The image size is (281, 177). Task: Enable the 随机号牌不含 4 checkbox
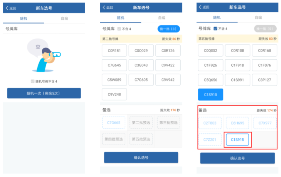33,81
